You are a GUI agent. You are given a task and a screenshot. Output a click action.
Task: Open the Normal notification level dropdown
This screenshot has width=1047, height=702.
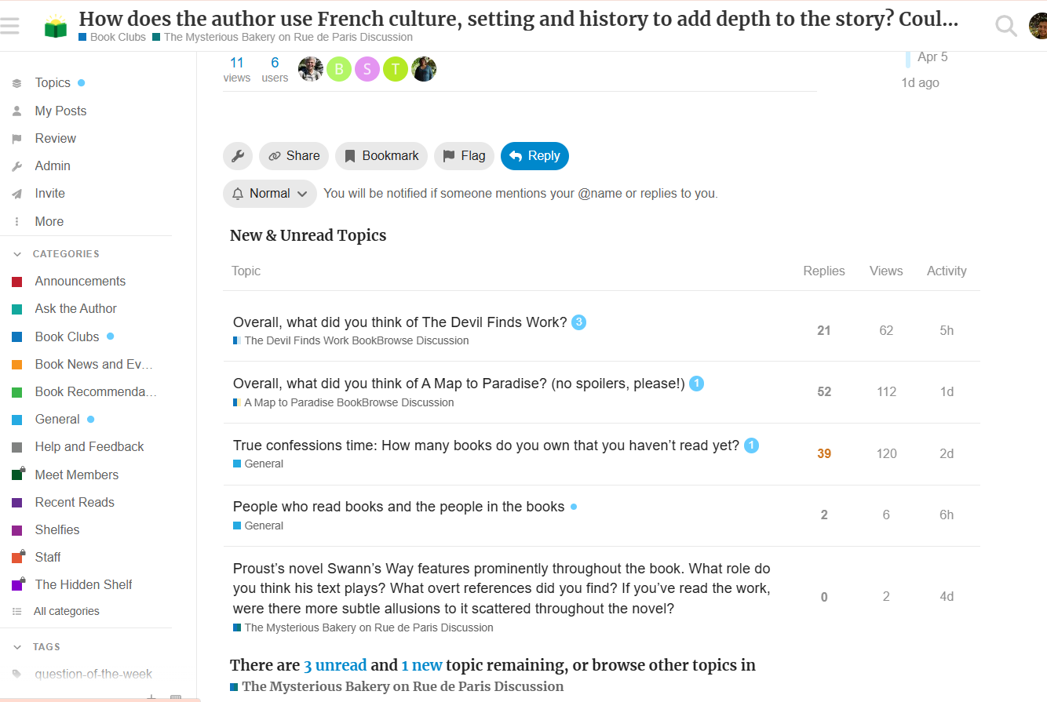click(270, 194)
